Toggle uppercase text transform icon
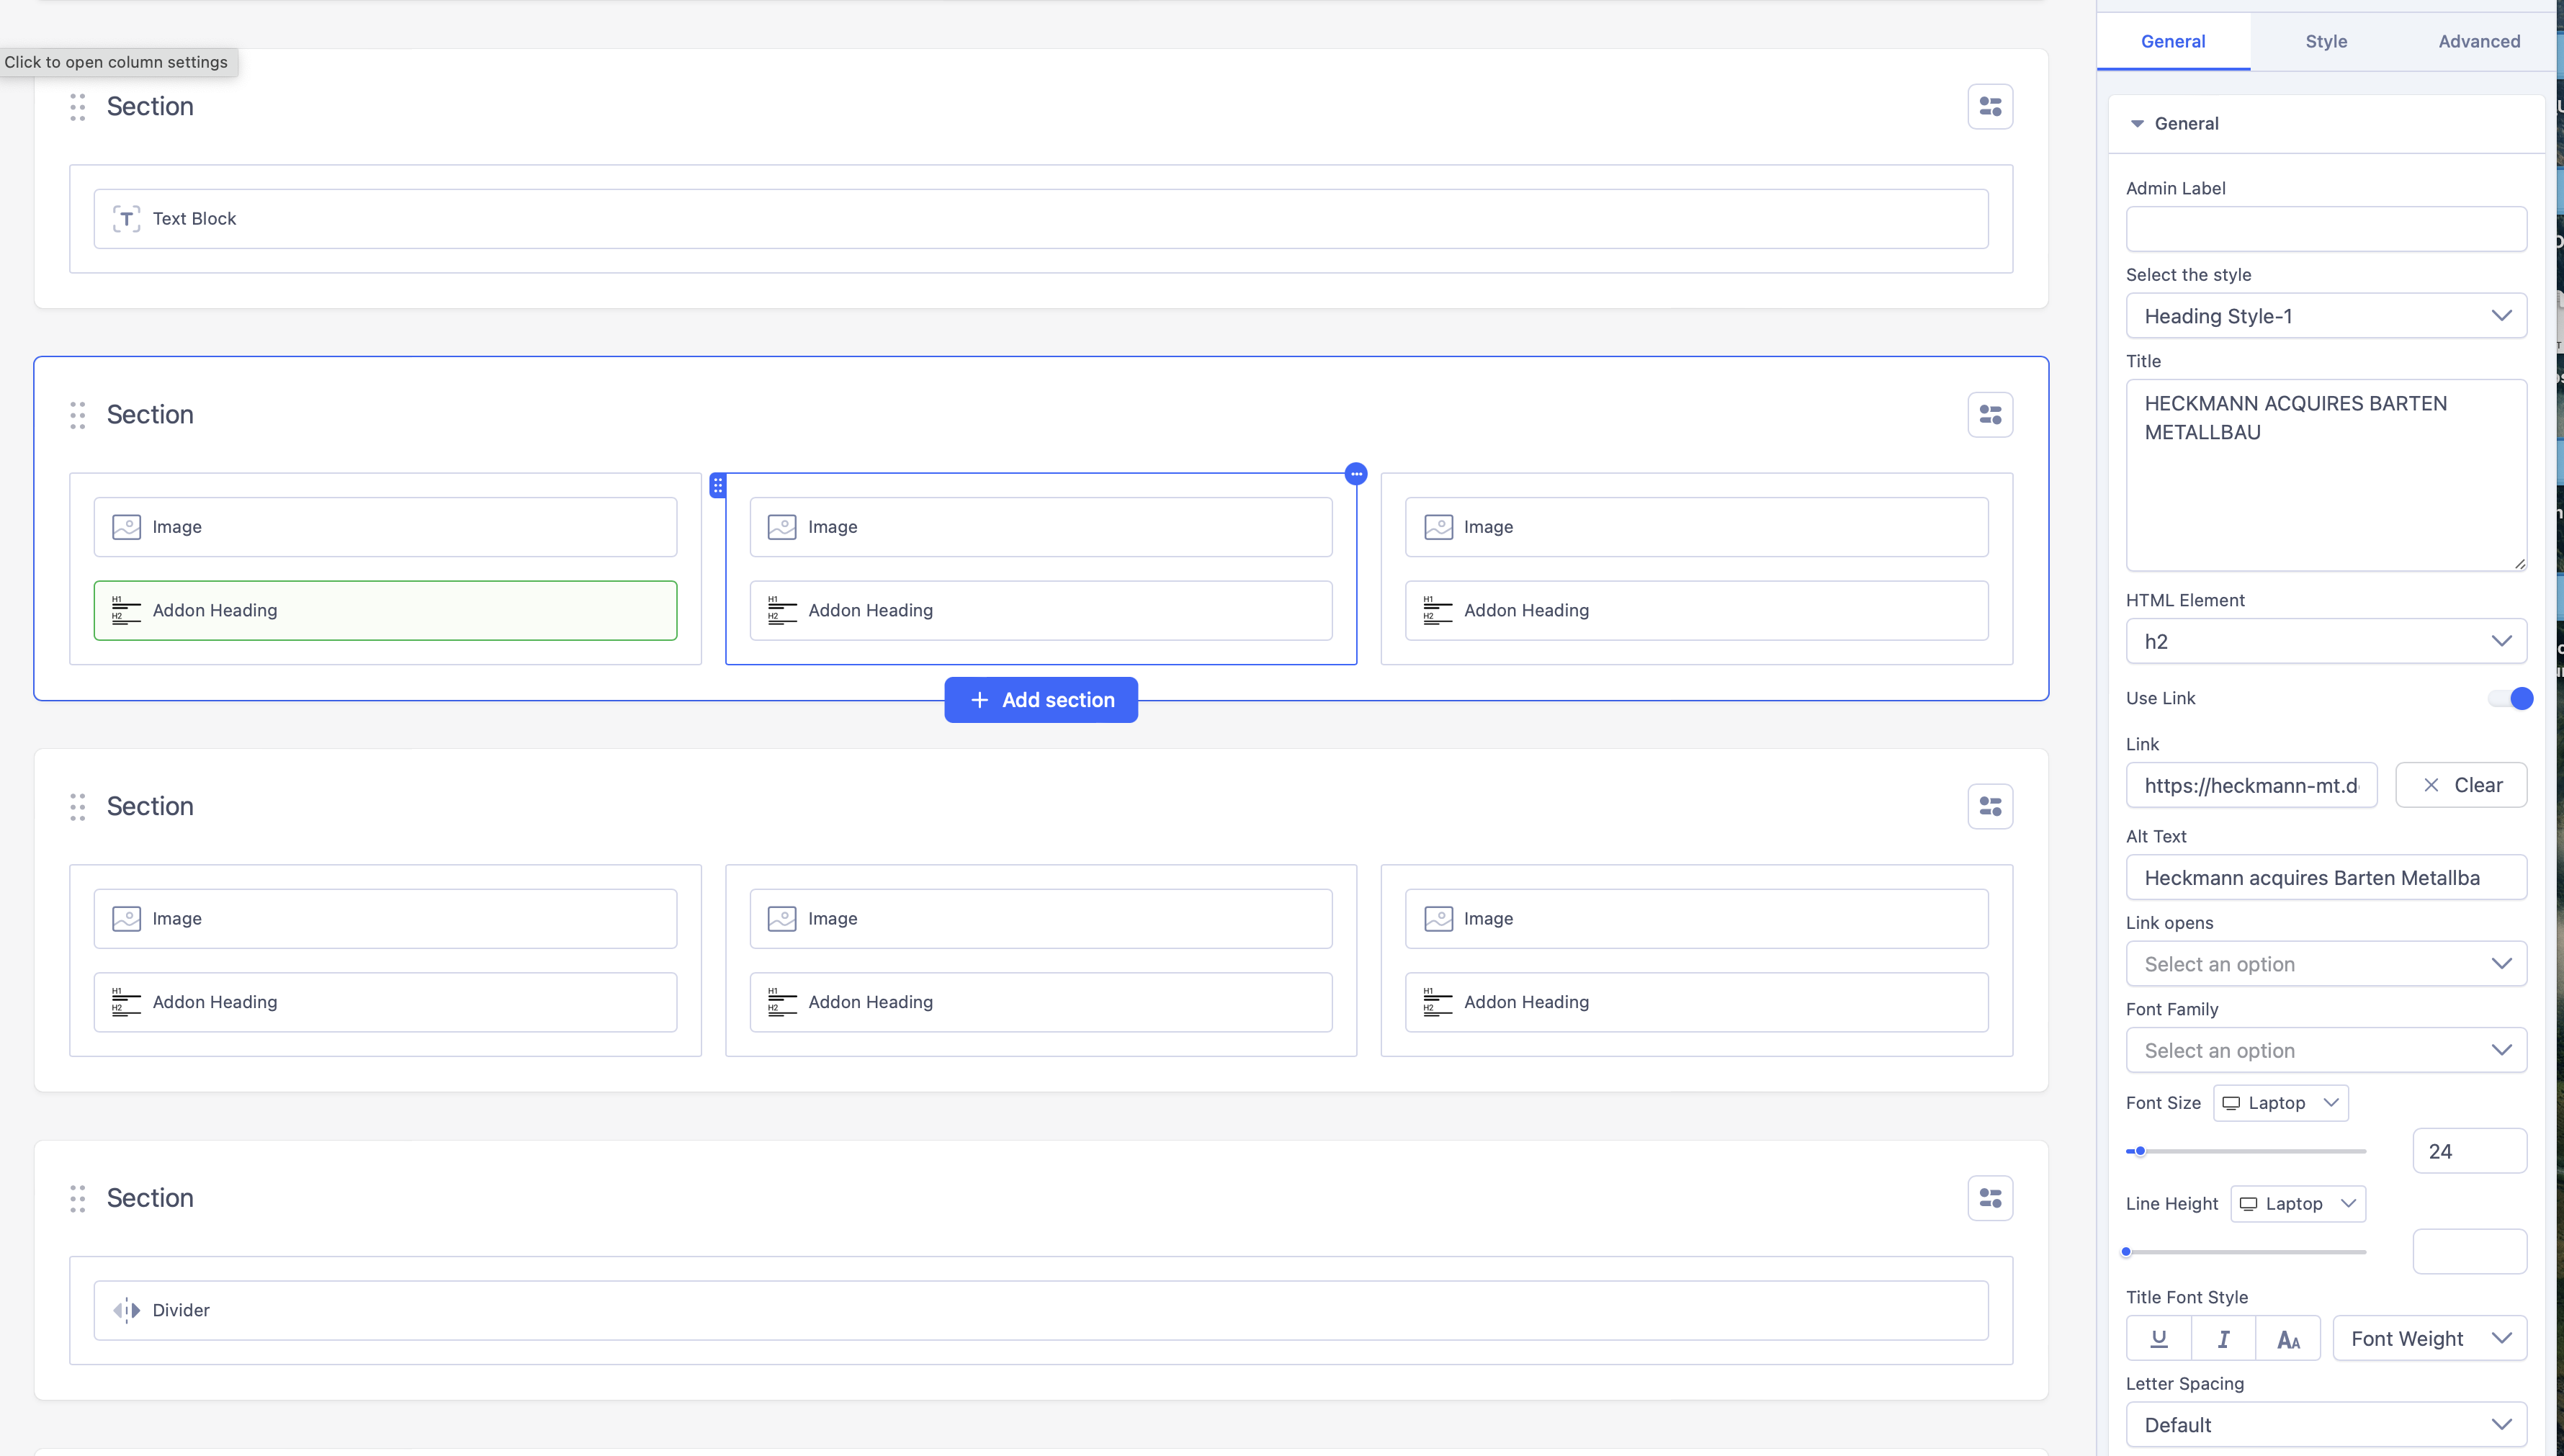2564x1456 pixels. point(2288,1338)
